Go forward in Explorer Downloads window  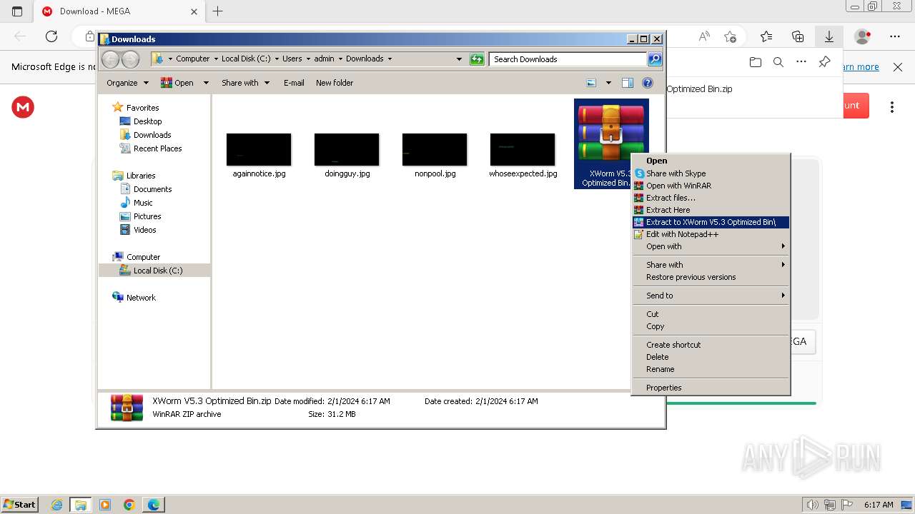130,59
